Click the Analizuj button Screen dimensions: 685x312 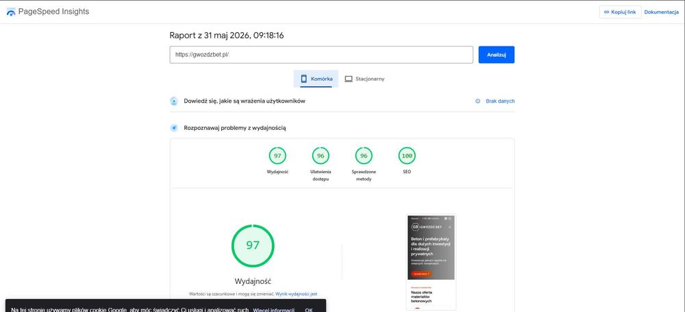pos(496,55)
